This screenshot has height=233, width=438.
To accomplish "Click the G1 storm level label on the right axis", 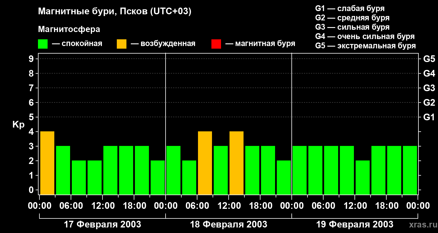I will coord(429,117).
